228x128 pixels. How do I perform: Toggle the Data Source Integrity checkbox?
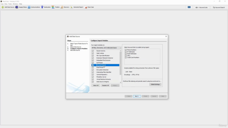(x=93, y=82)
